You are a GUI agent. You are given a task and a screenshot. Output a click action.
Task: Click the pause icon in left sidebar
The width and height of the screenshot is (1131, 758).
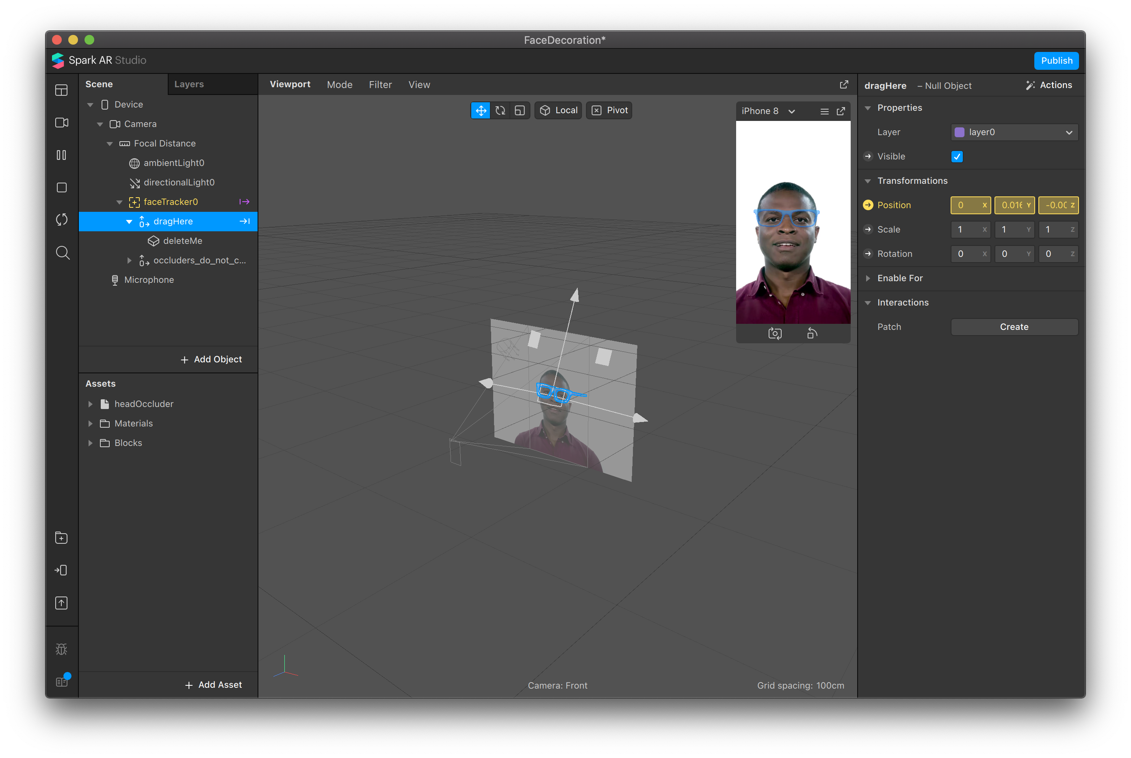(61, 155)
